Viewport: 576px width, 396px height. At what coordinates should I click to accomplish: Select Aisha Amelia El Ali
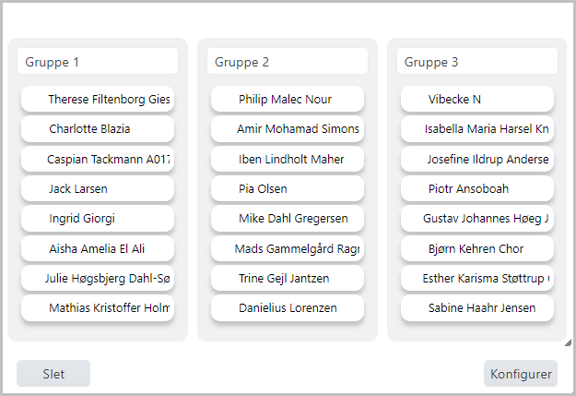pos(98,248)
